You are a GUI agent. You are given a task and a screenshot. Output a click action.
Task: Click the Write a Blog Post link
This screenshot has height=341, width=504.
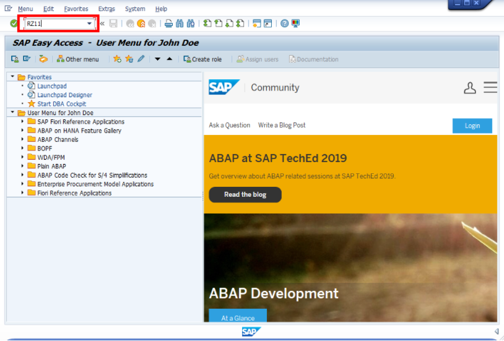[x=282, y=126]
